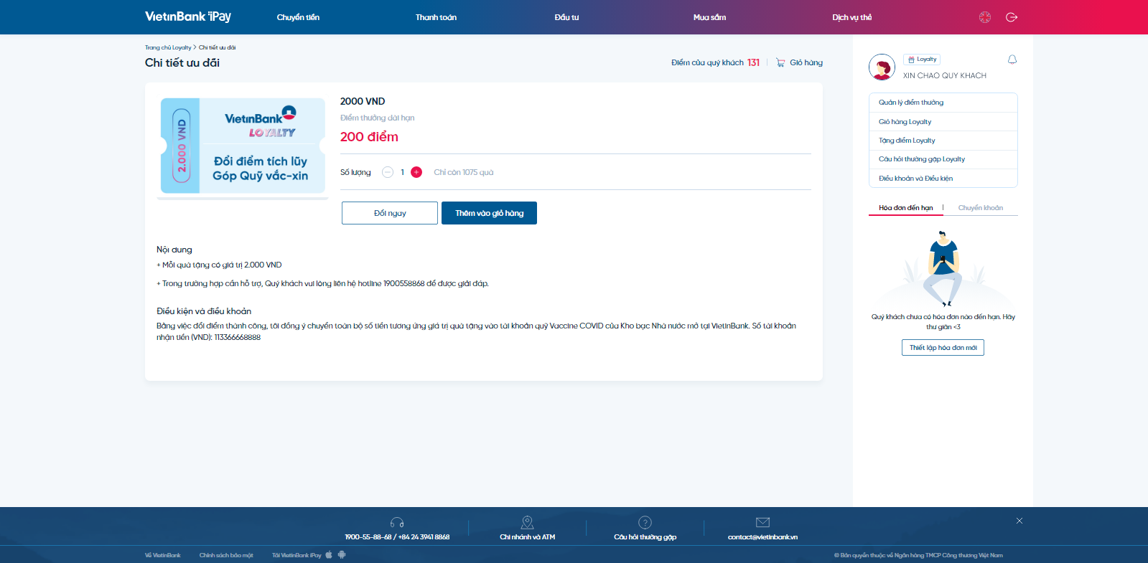Click Điểm của quý khách 131 points

tap(715, 62)
